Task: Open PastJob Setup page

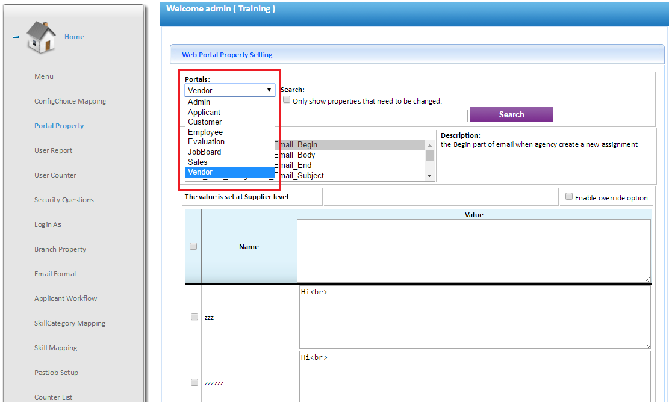Action: click(x=57, y=373)
